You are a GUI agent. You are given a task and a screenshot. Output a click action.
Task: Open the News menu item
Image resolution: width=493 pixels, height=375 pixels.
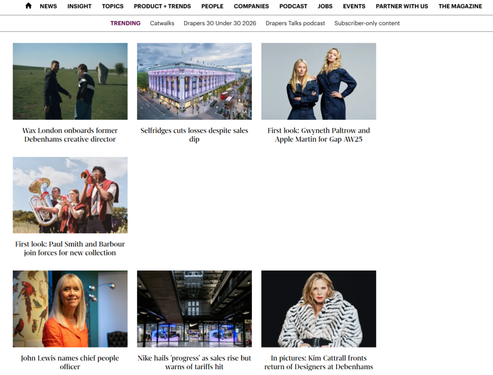[48, 6]
